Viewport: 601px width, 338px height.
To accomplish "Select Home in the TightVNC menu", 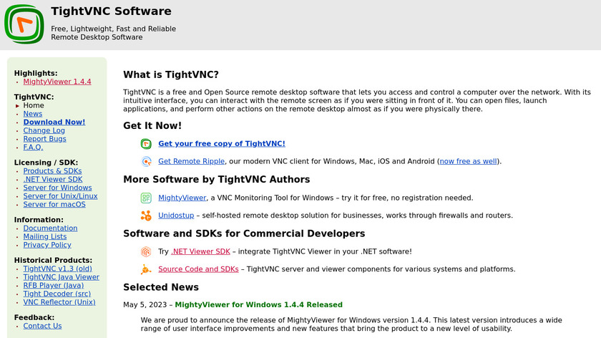I will (34, 105).
